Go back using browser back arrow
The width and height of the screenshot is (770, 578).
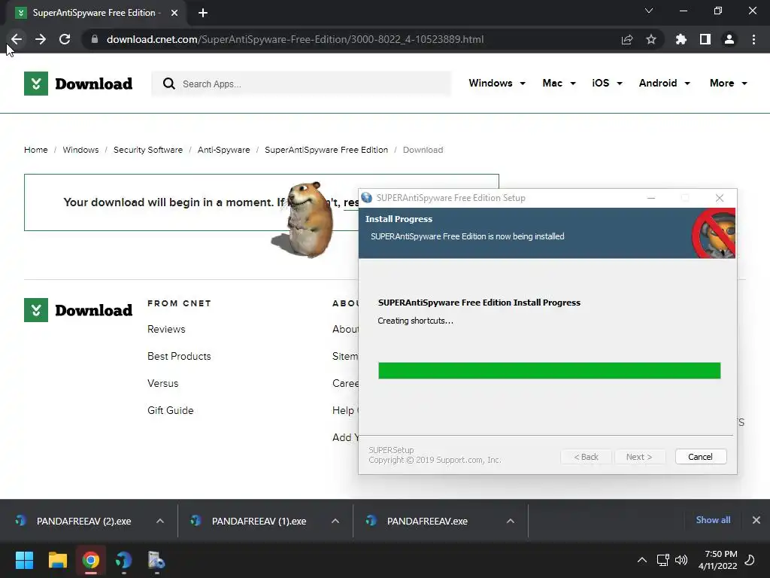(x=17, y=39)
